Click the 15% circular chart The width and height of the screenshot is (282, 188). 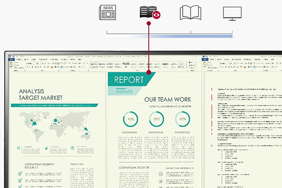point(131,119)
